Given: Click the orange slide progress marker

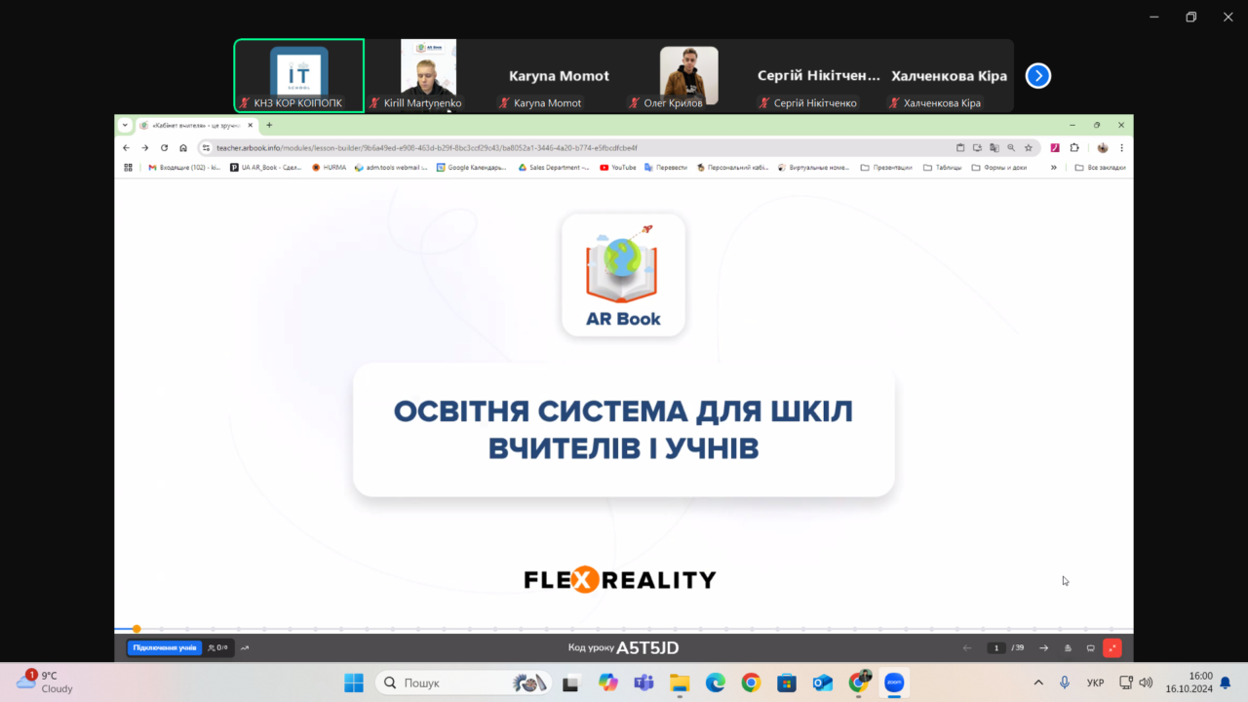Looking at the screenshot, I should (x=136, y=629).
